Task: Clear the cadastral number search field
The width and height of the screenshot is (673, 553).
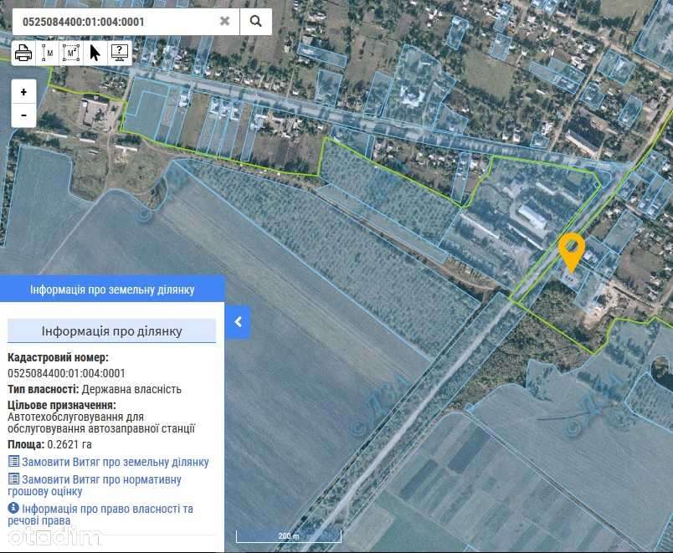Action: [x=224, y=21]
